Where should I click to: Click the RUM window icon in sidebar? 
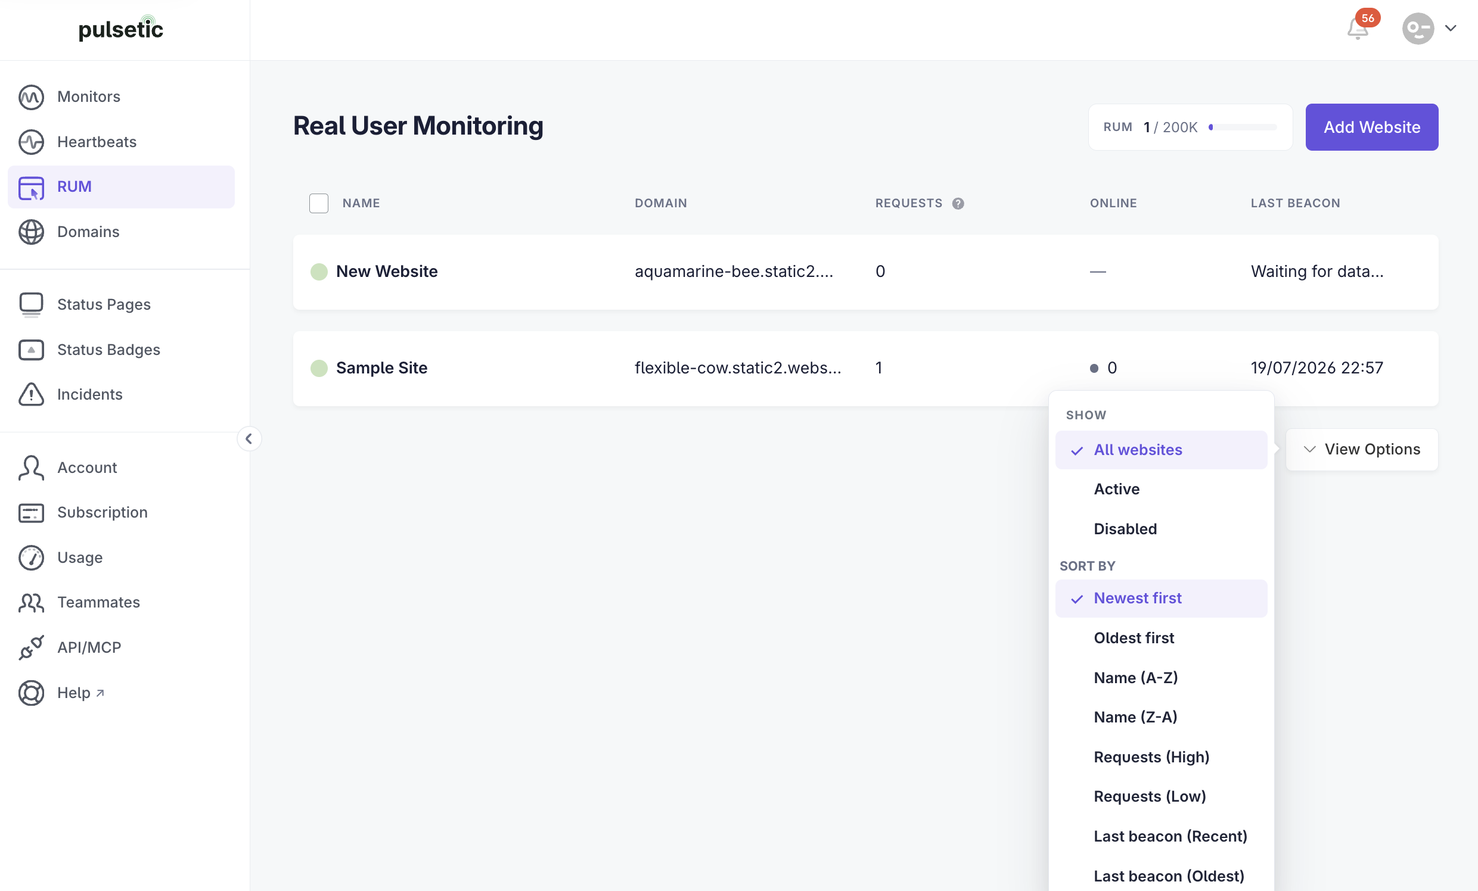coord(31,187)
